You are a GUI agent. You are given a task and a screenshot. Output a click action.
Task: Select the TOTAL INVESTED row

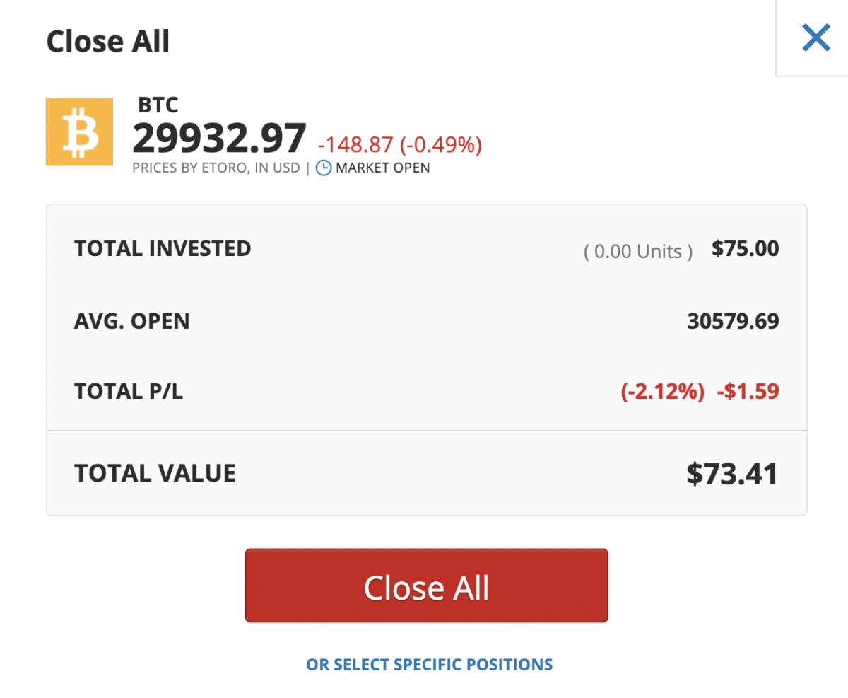tap(163, 248)
